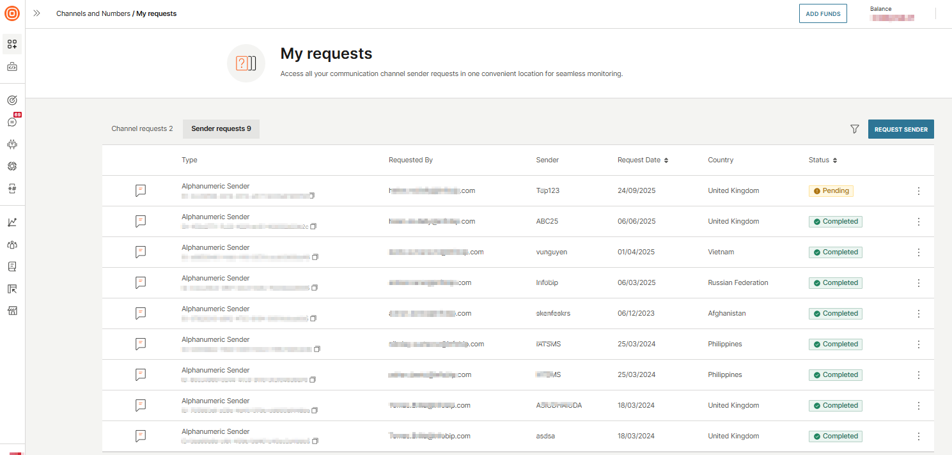Click the ADD FUNDS button
Viewport: 952px width, 455px height.
[x=823, y=13]
